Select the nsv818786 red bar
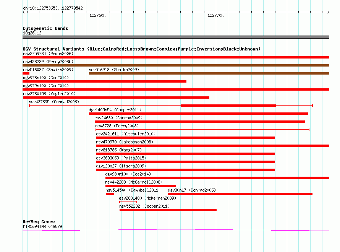340x252 pixels. [x=186, y=154]
